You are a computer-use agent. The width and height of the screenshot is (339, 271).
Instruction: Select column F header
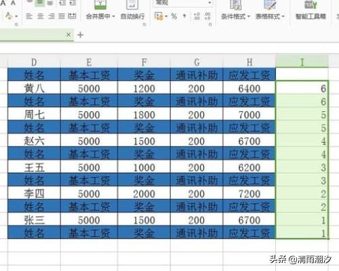144,62
